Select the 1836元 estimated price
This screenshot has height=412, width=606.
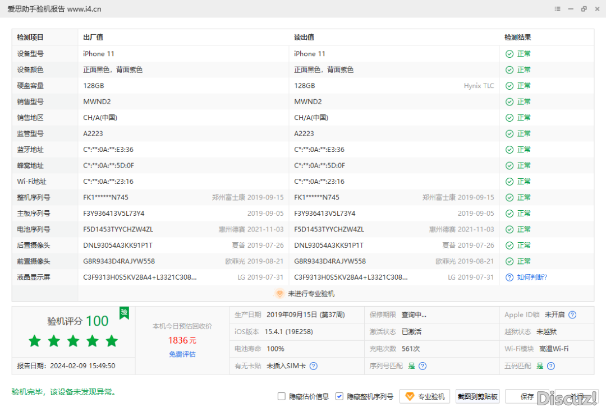click(x=182, y=340)
